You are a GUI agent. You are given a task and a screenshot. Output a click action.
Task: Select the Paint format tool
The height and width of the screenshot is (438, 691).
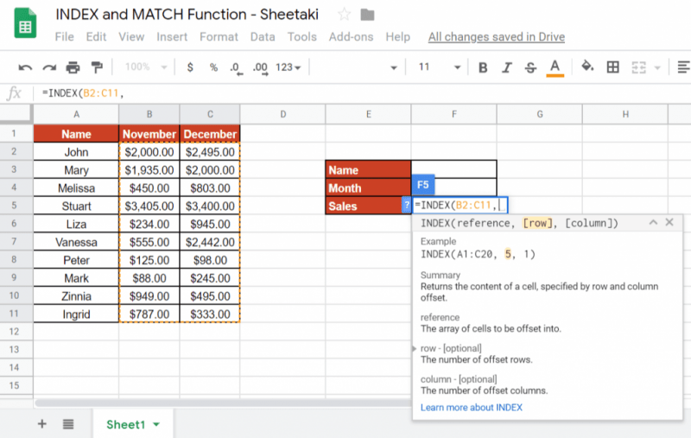[97, 67]
